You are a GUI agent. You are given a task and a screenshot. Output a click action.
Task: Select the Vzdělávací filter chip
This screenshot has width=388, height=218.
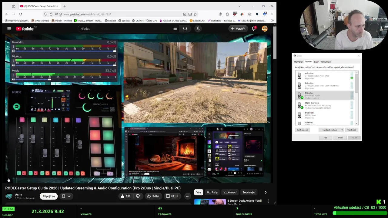click(230, 192)
